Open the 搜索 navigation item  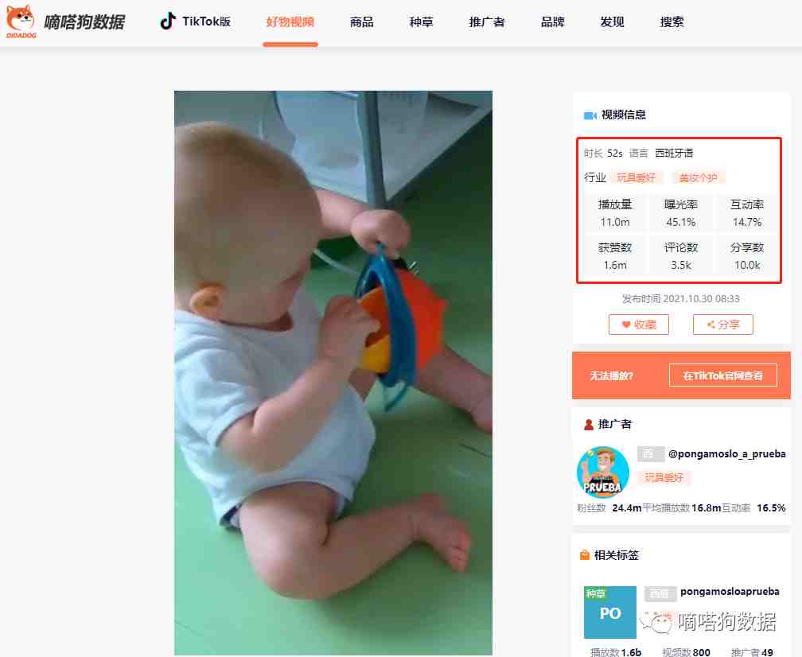click(x=672, y=22)
